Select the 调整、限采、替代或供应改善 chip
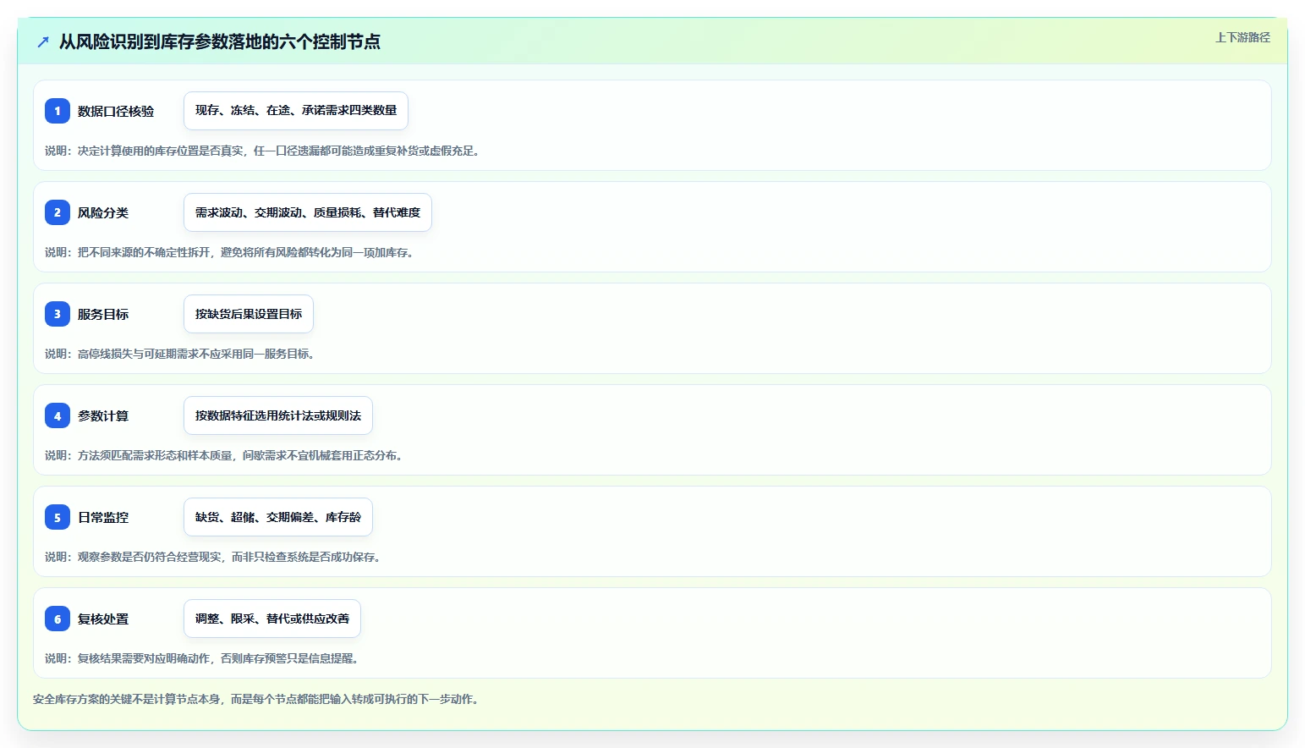The height and width of the screenshot is (748, 1305). (272, 619)
